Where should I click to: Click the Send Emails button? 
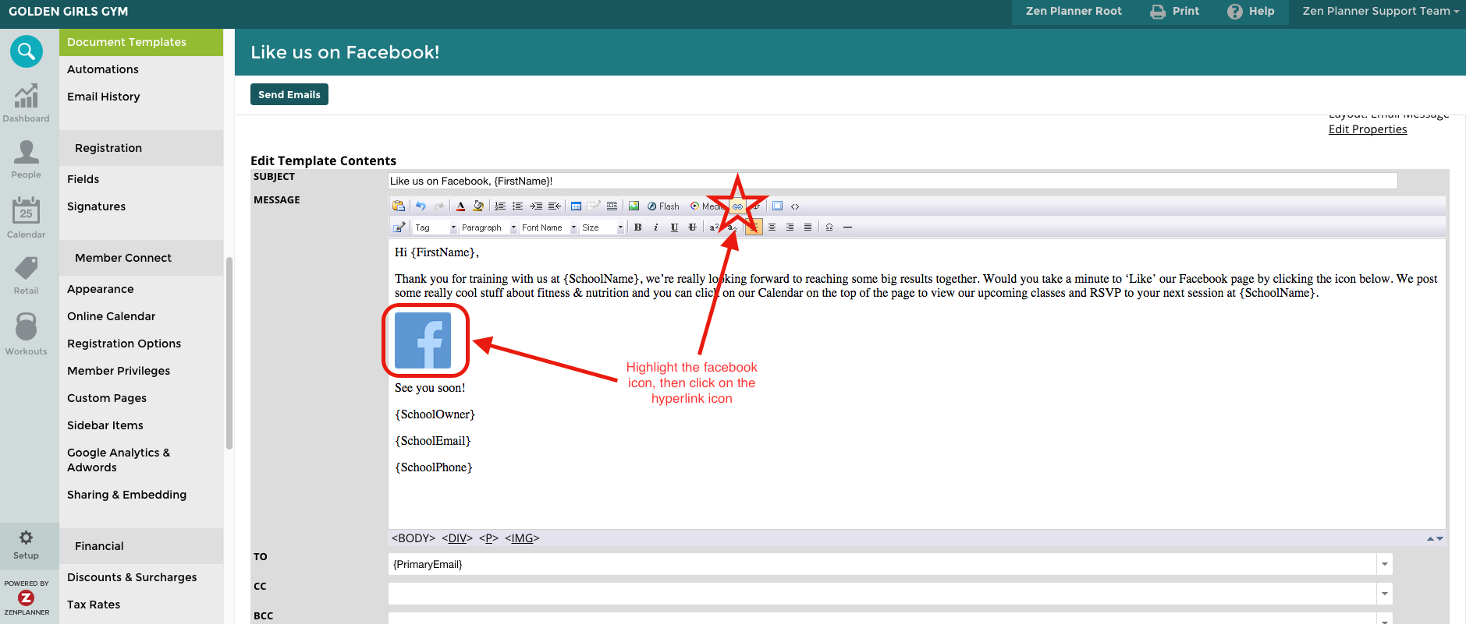coord(289,94)
